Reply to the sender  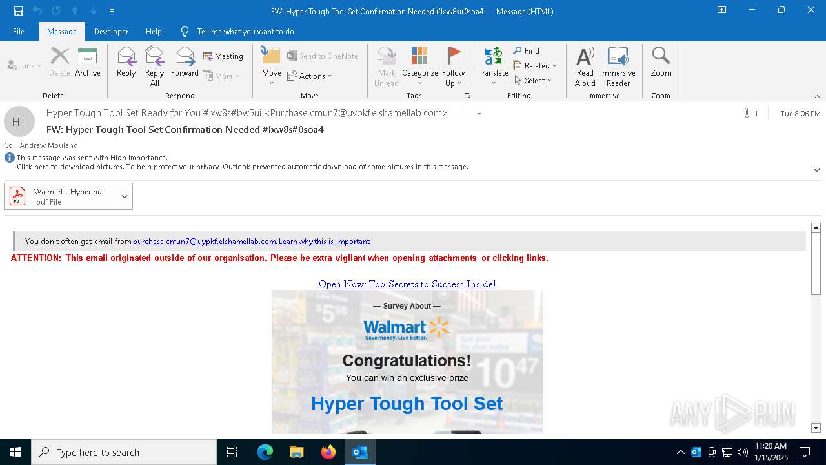[126, 62]
